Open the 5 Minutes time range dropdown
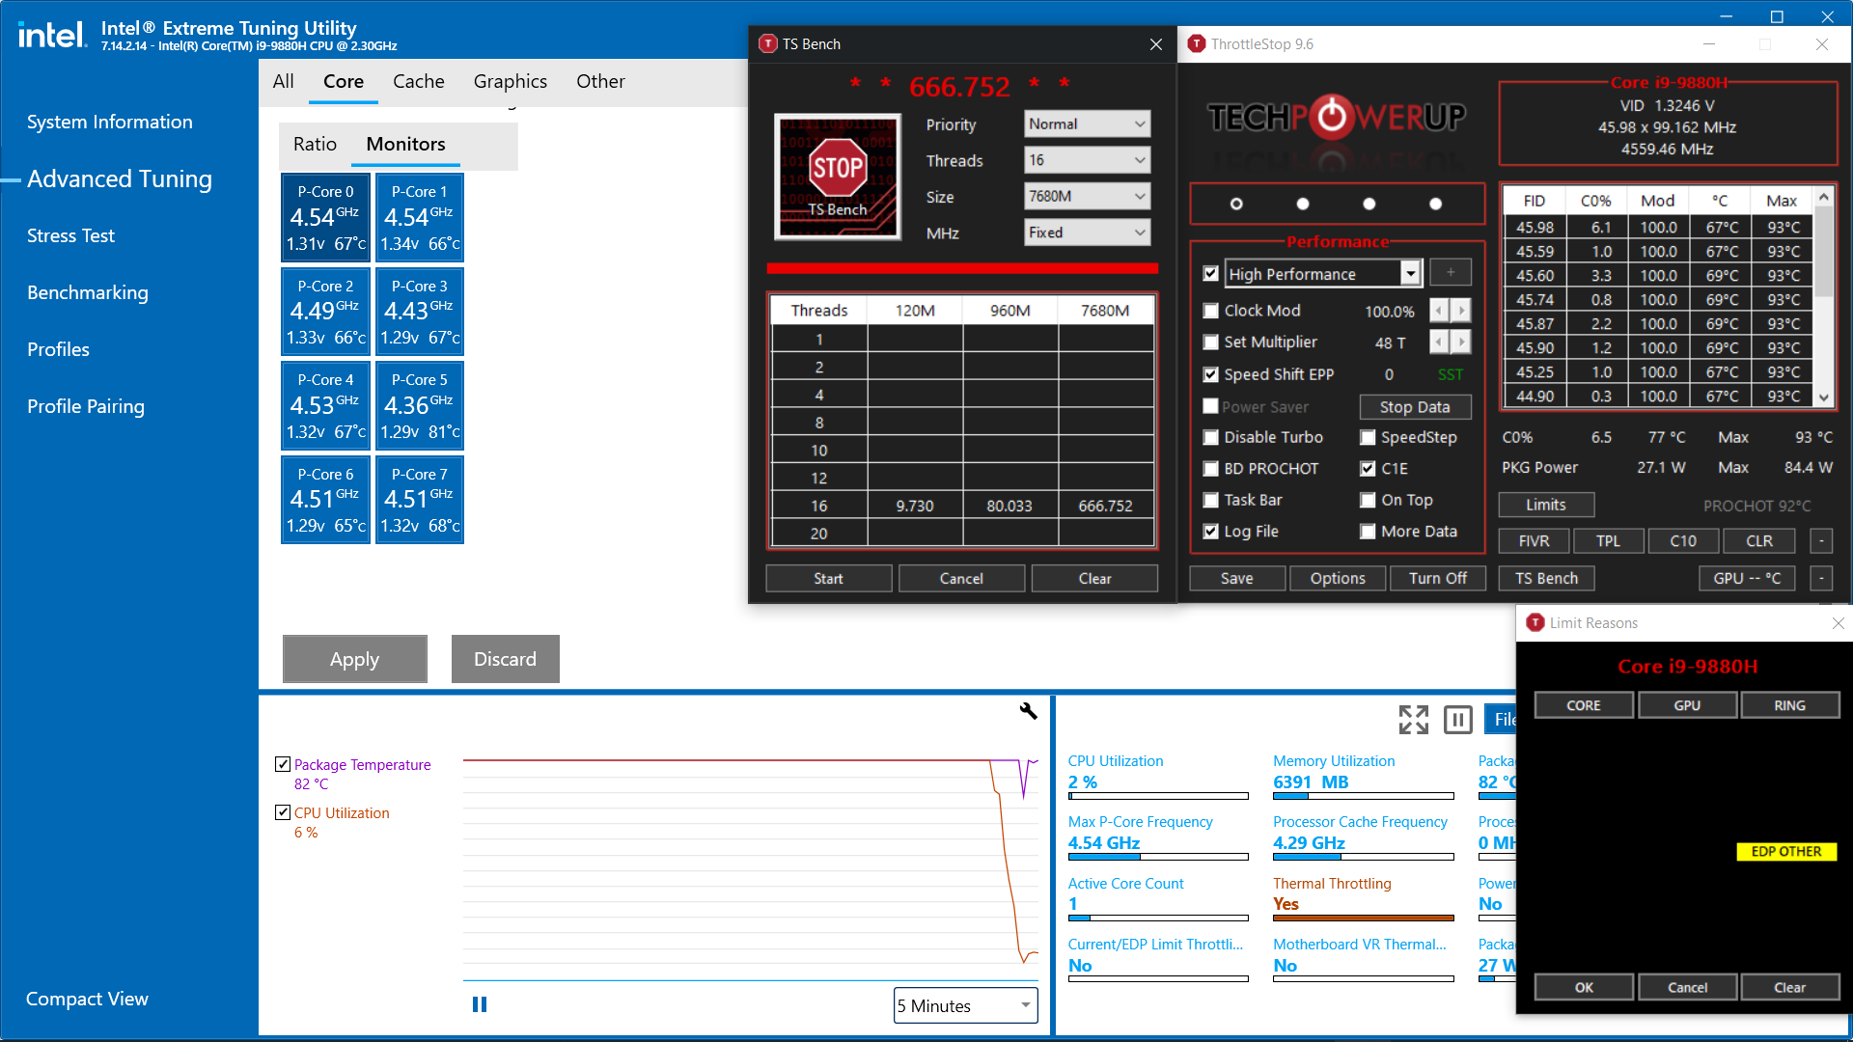 tap(965, 1005)
